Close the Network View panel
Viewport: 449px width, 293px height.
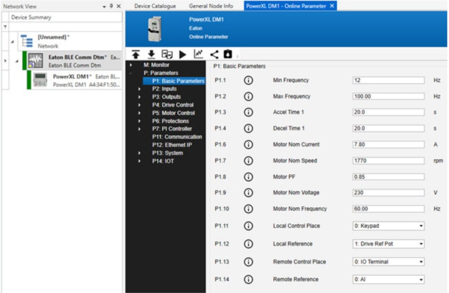[119, 6]
